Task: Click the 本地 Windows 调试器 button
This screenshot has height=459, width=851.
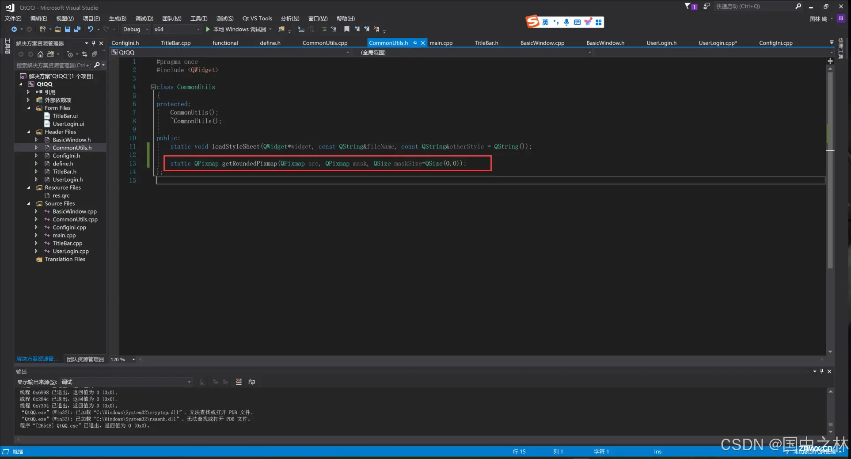Action: click(239, 29)
